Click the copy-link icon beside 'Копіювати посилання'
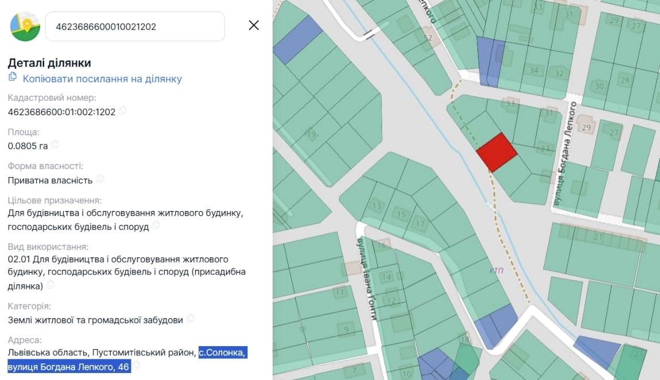Viewport: 660px width, 380px height. tap(13, 77)
